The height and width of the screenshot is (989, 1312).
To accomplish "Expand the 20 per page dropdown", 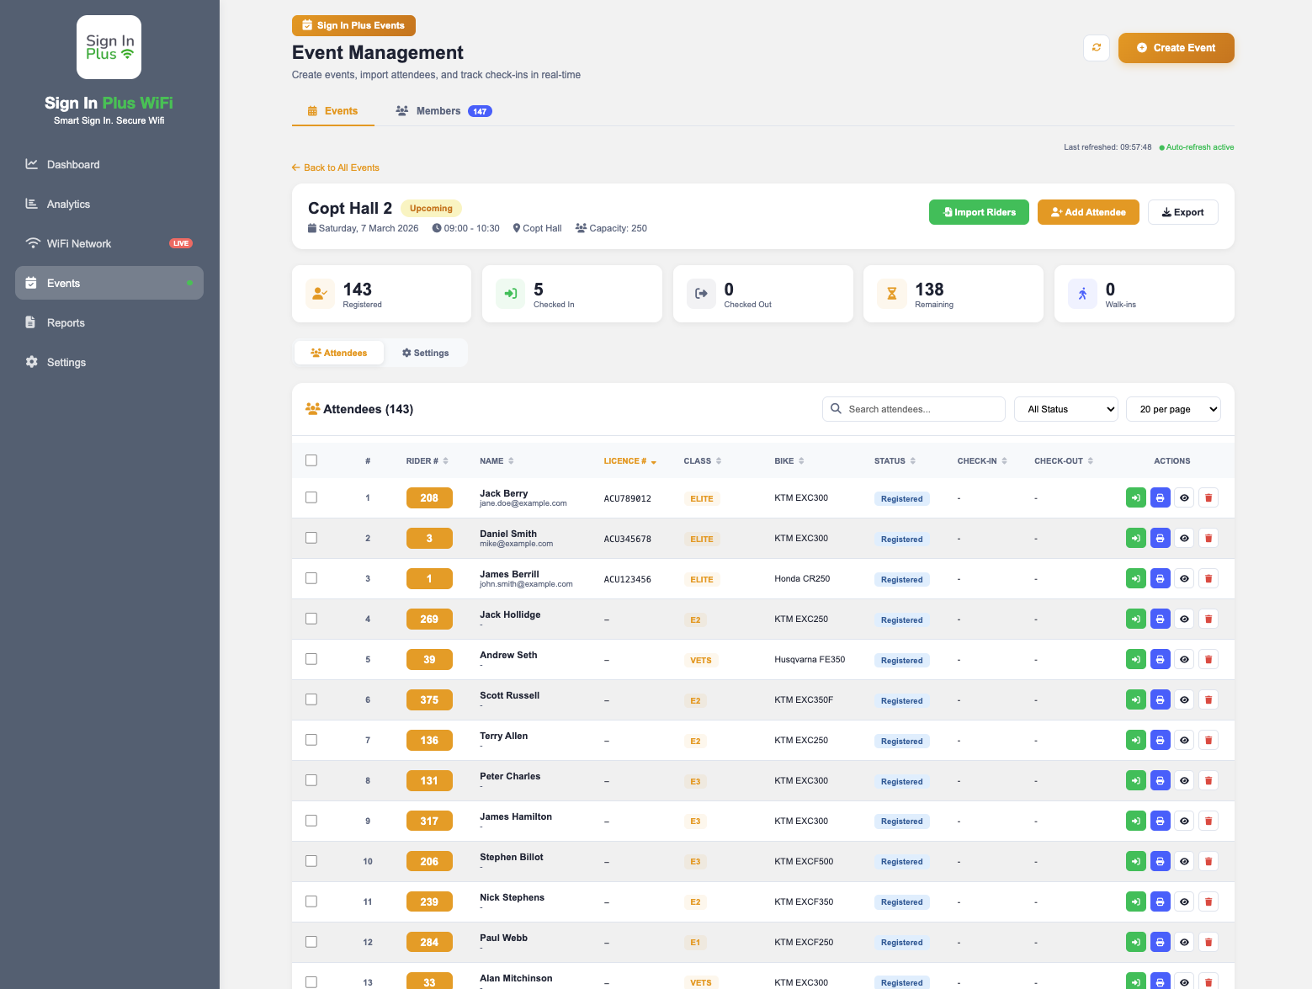I will pyautogui.click(x=1172, y=409).
